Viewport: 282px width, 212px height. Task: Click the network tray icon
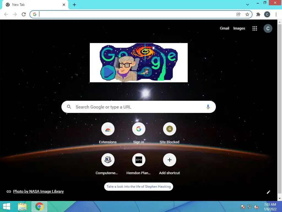(x=250, y=206)
